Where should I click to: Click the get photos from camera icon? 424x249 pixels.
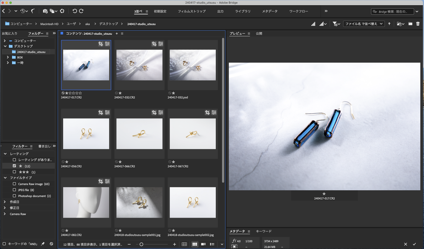[45, 11]
